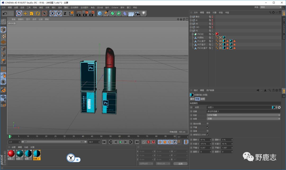The width and height of the screenshot is (286, 170).
Task: Click the 偏移 U value field
Action: click(205, 140)
